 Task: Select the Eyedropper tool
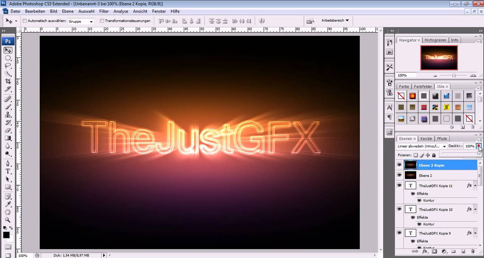(8, 204)
